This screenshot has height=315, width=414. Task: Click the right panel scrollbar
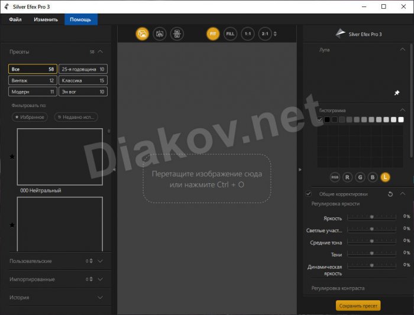(411, 102)
